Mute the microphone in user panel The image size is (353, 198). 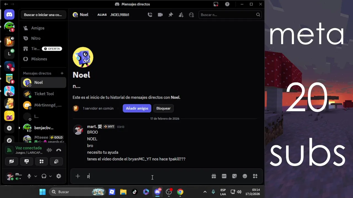[29, 176]
